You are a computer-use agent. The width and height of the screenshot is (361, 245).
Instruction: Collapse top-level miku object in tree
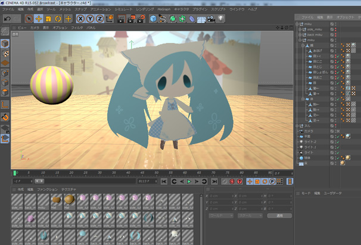coord(297,24)
